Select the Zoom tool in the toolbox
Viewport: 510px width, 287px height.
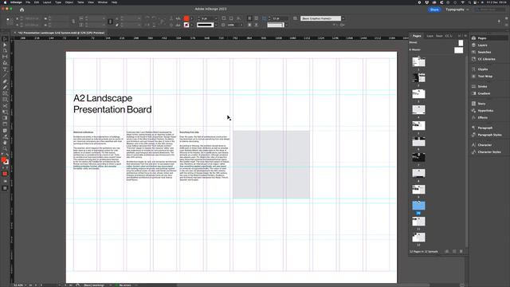pos(5,149)
